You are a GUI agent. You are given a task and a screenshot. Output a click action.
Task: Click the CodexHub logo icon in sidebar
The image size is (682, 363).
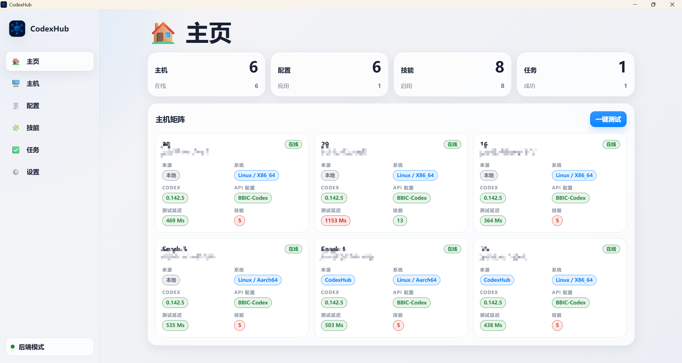[17, 29]
